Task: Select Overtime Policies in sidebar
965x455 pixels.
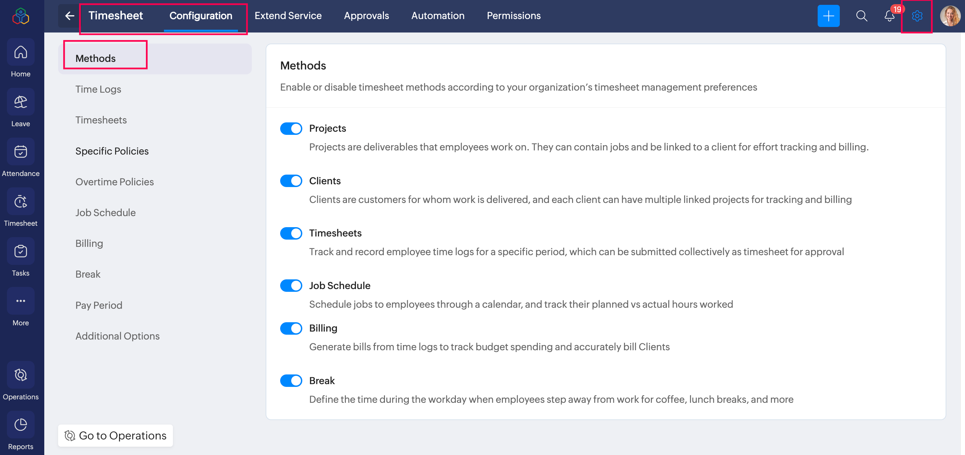Action: click(x=114, y=182)
